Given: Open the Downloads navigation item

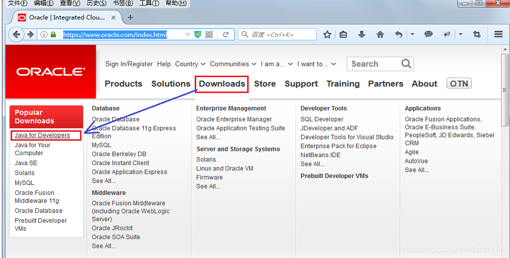Looking at the screenshot, I should [222, 84].
